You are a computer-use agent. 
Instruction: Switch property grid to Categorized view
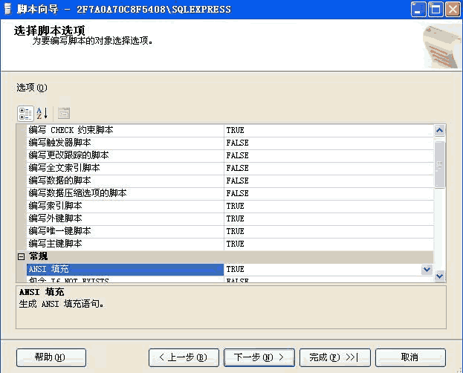(x=25, y=113)
